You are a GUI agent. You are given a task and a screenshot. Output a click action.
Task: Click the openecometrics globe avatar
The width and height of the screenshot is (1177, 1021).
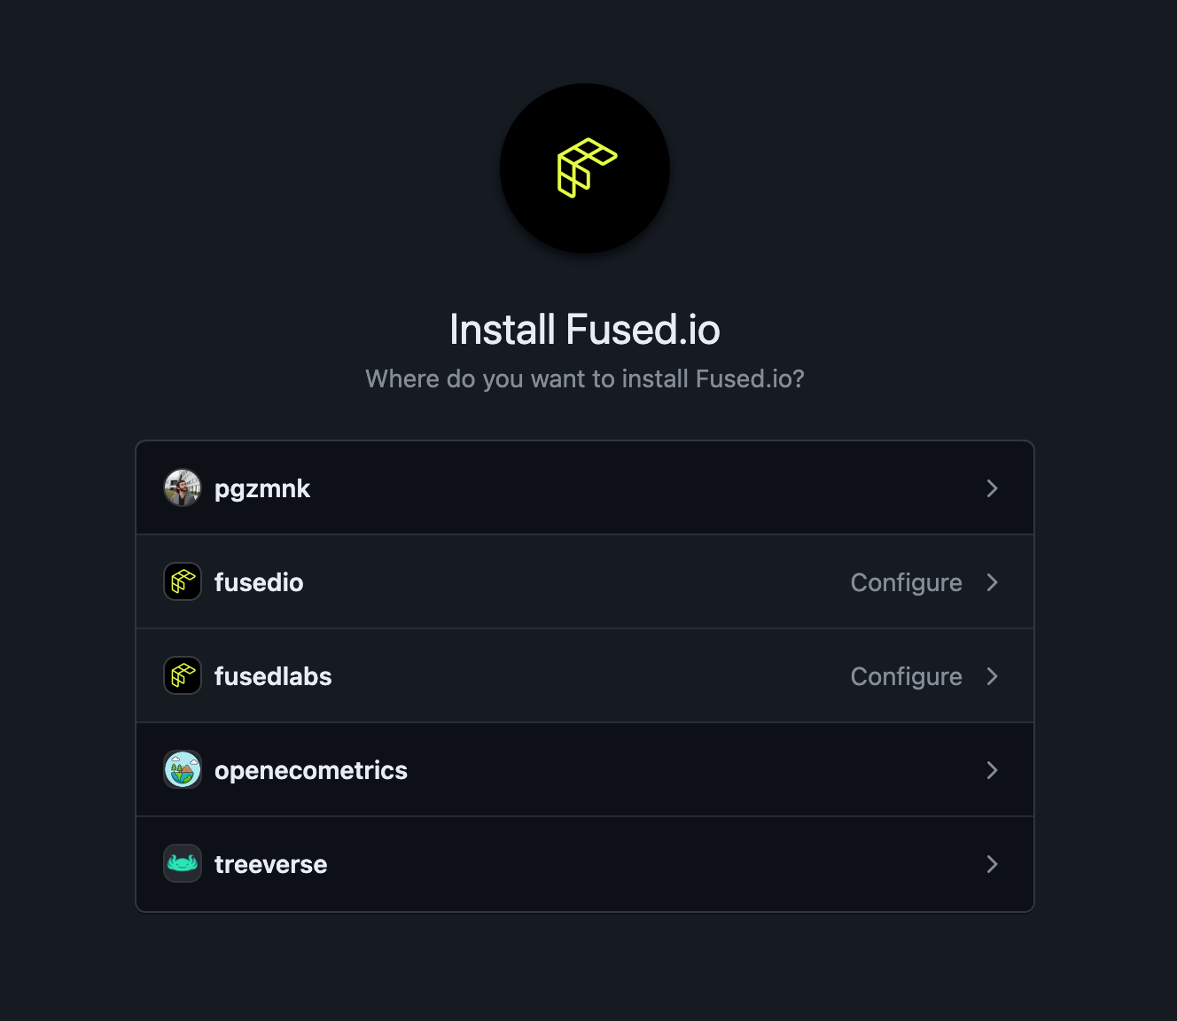pos(183,770)
